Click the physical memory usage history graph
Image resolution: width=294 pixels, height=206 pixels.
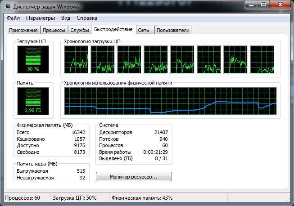click(170, 101)
